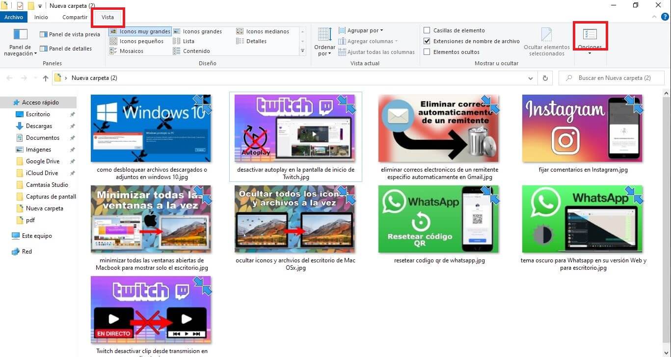Select Iconos medianos layout
671x357 pixels.
pyautogui.click(x=263, y=31)
